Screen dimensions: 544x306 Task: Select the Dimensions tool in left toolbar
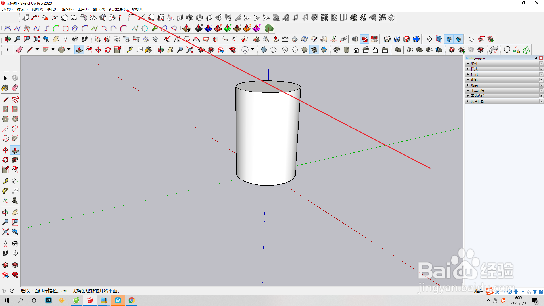pyautogui.click(x=15, y=181)
